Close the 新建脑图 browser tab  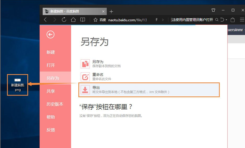(x=103, y=11)
